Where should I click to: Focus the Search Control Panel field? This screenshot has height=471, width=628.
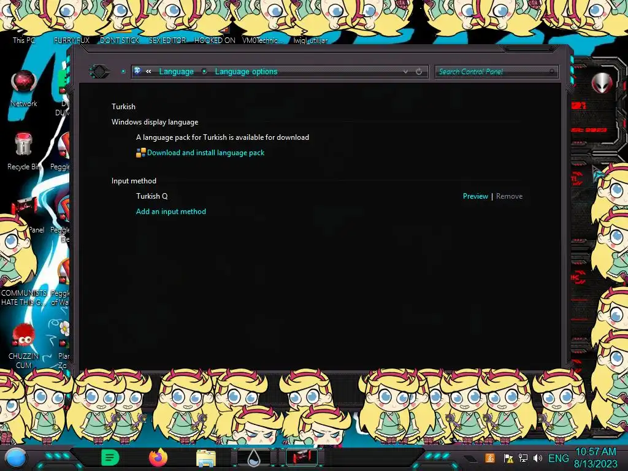pyautogui.click(x=496, y=72)
